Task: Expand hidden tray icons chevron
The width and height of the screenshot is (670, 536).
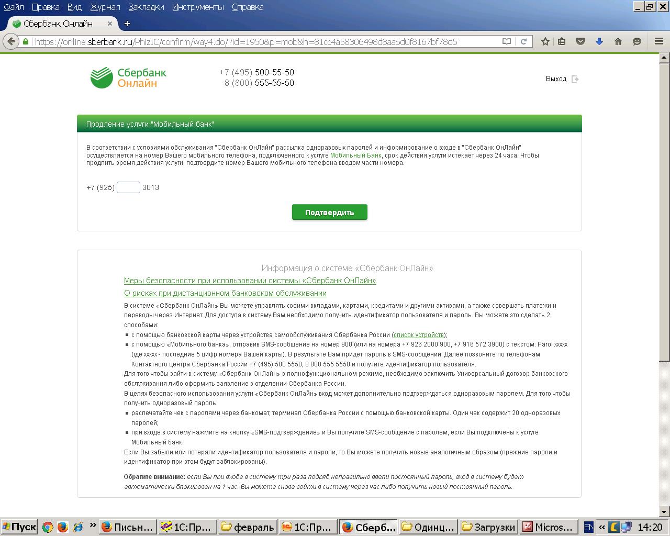Action: click(601, 527)
